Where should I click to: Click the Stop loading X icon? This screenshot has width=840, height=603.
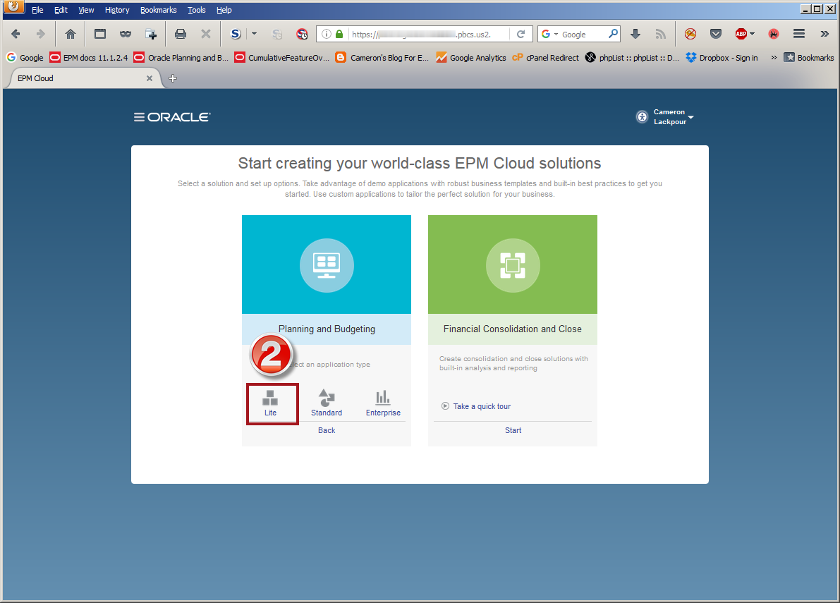click(206, 34)
